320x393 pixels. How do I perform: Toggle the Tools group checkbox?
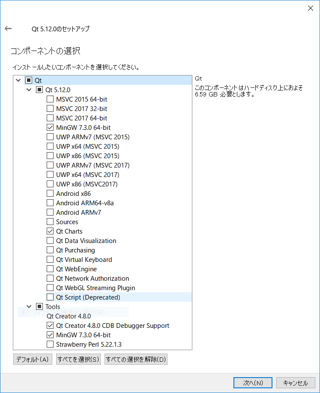[39, 306]
